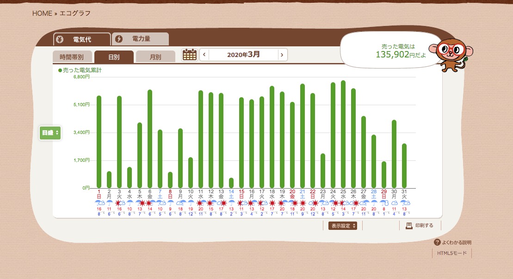Click the weather icon for March 29
Viewport: 513px width, 279px height.
coord(384,203)
